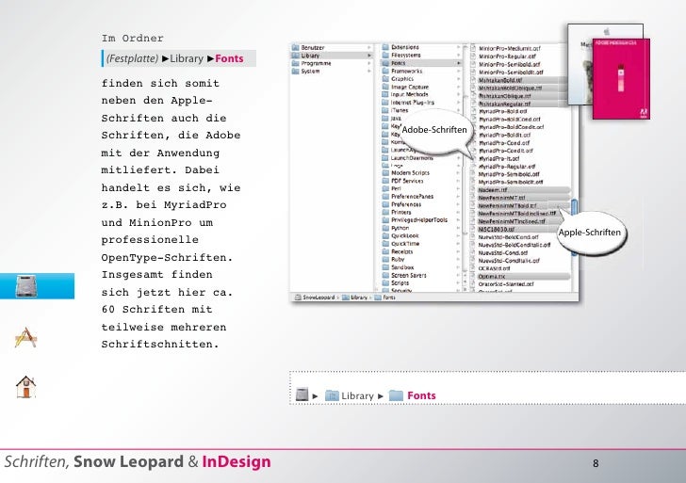Expand arrow beside PreferencePanes folder
Image resolution: width=686 pixels, height=483 pixels.
(x=459, y=196)
